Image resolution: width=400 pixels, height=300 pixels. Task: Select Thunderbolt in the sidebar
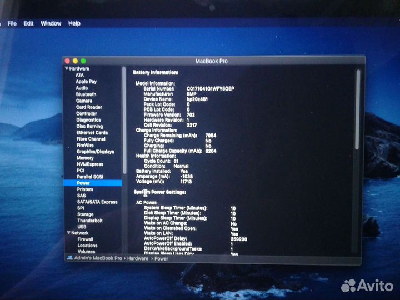point(90,221)
